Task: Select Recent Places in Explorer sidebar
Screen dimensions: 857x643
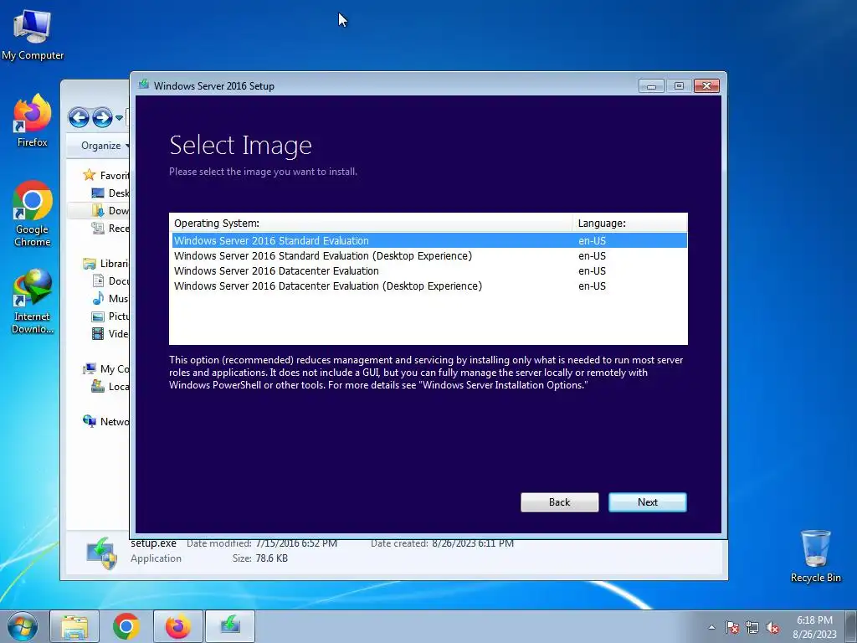Action: tap(110, 228)
